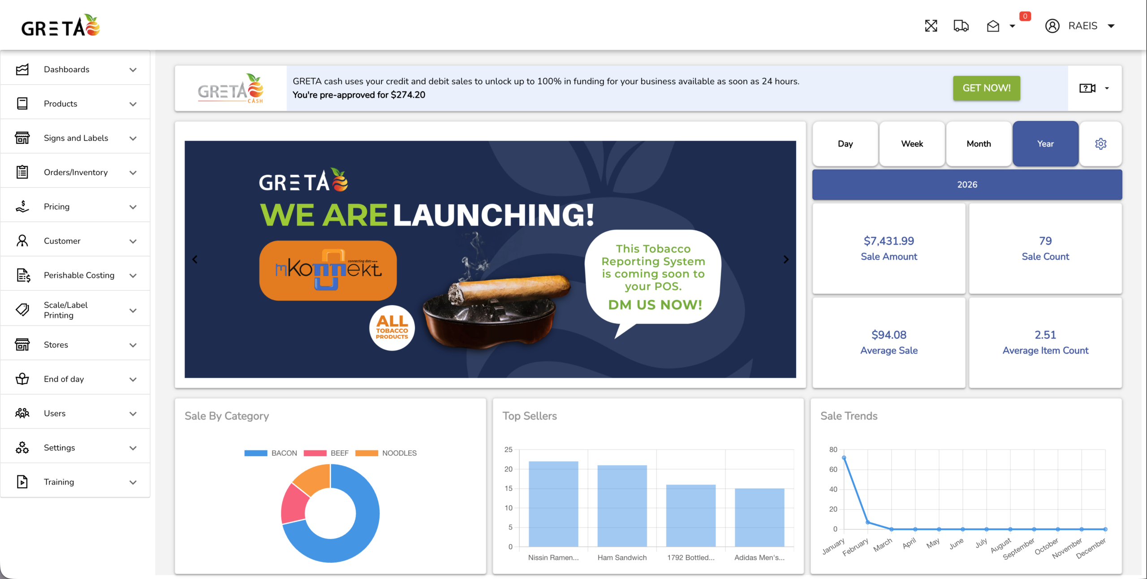Open the 2.51 Average Item Count card

1045,343
